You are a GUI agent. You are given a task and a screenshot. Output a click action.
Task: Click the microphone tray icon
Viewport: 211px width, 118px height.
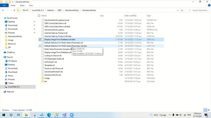173,115
